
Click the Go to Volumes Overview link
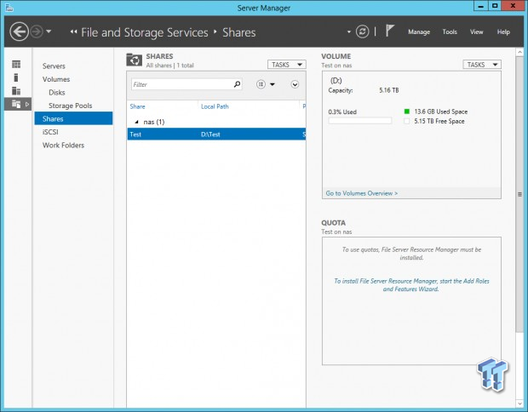[362, 193]
